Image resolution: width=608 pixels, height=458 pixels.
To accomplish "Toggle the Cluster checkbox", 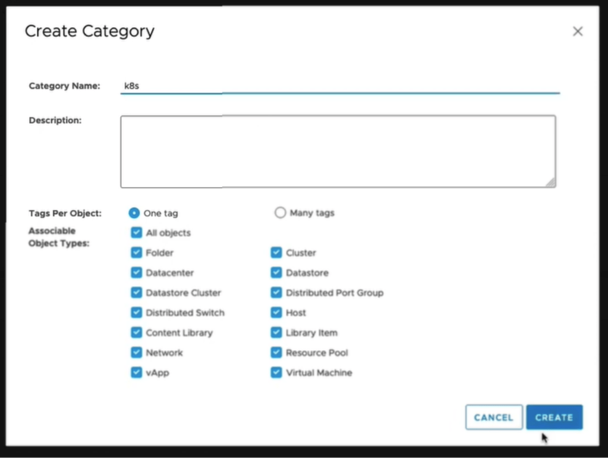I will coord(276,253).
